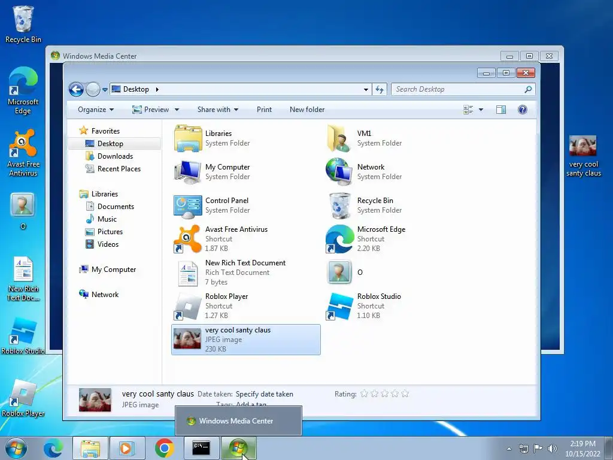Open Windows Media Player taskbar button

click(127, 448)
